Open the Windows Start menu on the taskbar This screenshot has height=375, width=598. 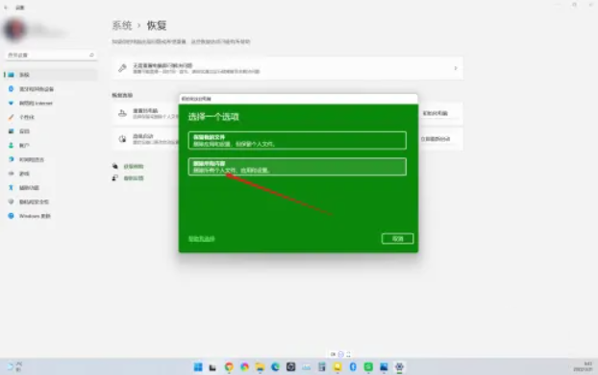[x=198, y=366]
